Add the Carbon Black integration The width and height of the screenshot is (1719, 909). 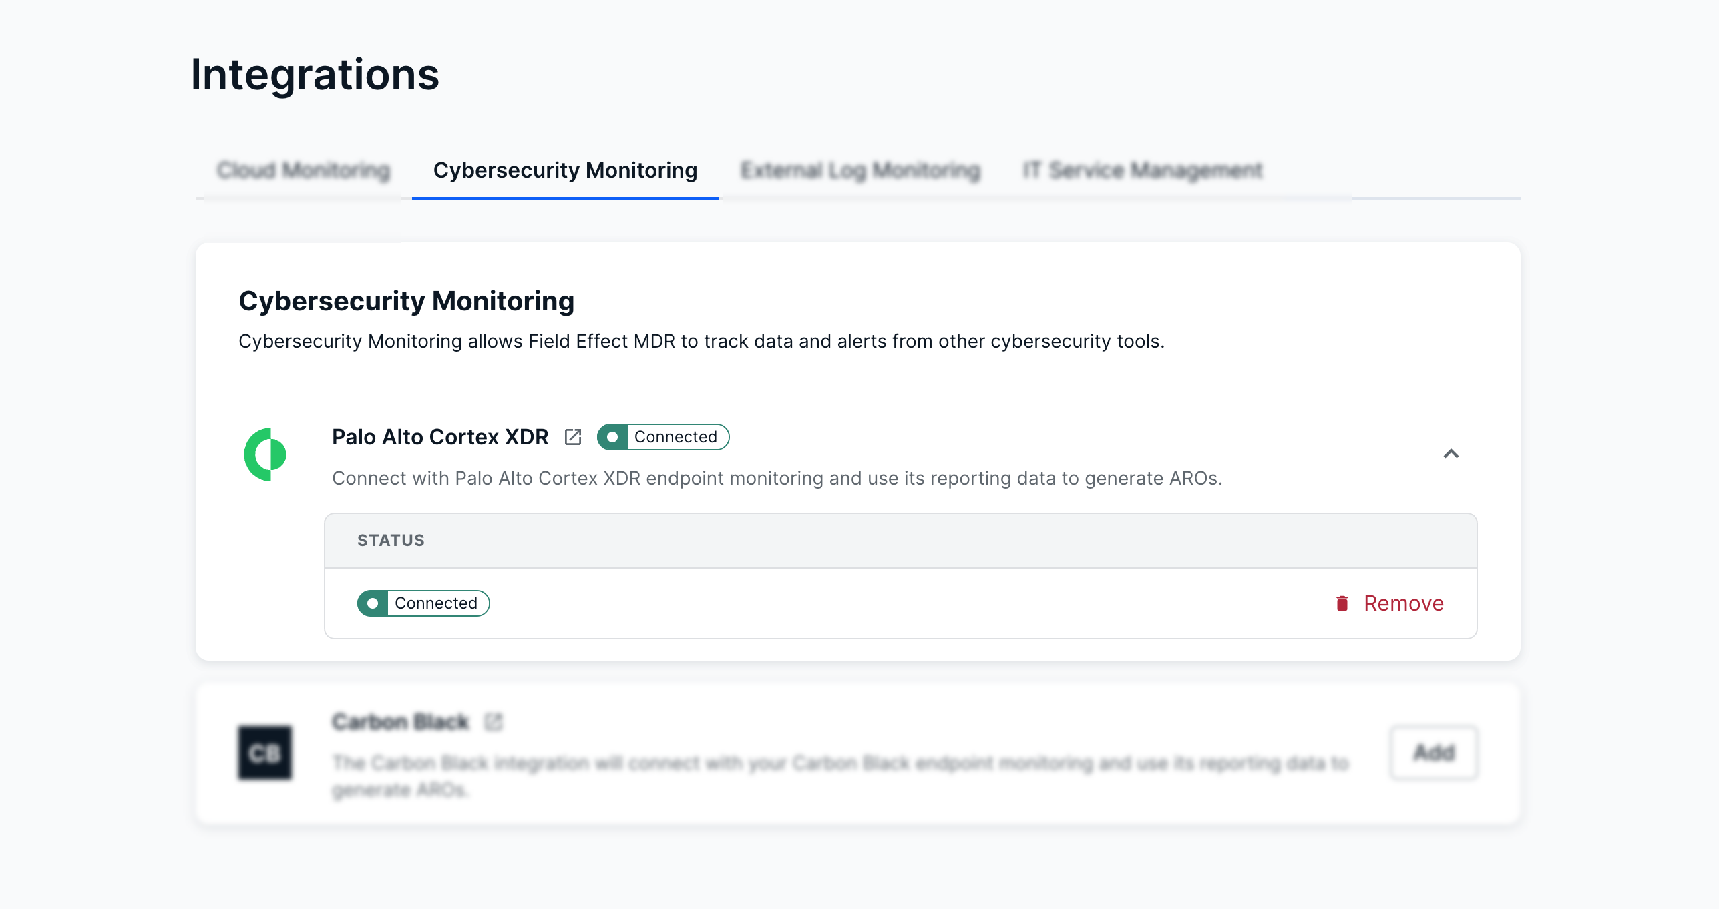point(1433,753)
